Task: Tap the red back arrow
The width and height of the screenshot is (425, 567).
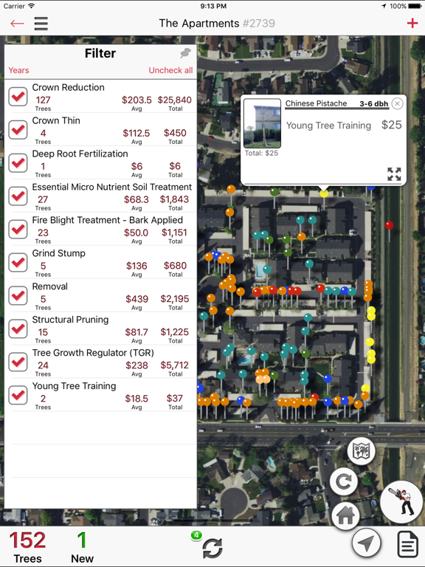Action: pyautogui.click(x=17, y=24)
